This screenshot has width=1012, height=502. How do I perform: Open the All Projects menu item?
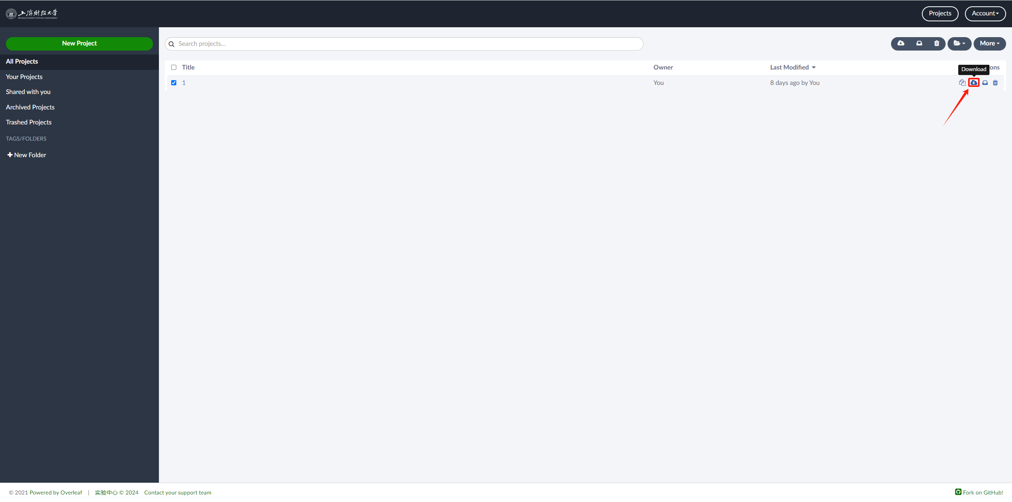click(21, 61)
